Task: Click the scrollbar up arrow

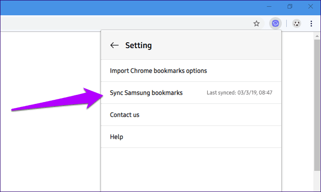Action: click(x=317, y=36)
